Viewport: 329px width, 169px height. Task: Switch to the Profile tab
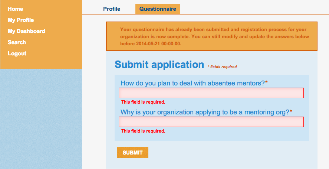coord(112,9)
